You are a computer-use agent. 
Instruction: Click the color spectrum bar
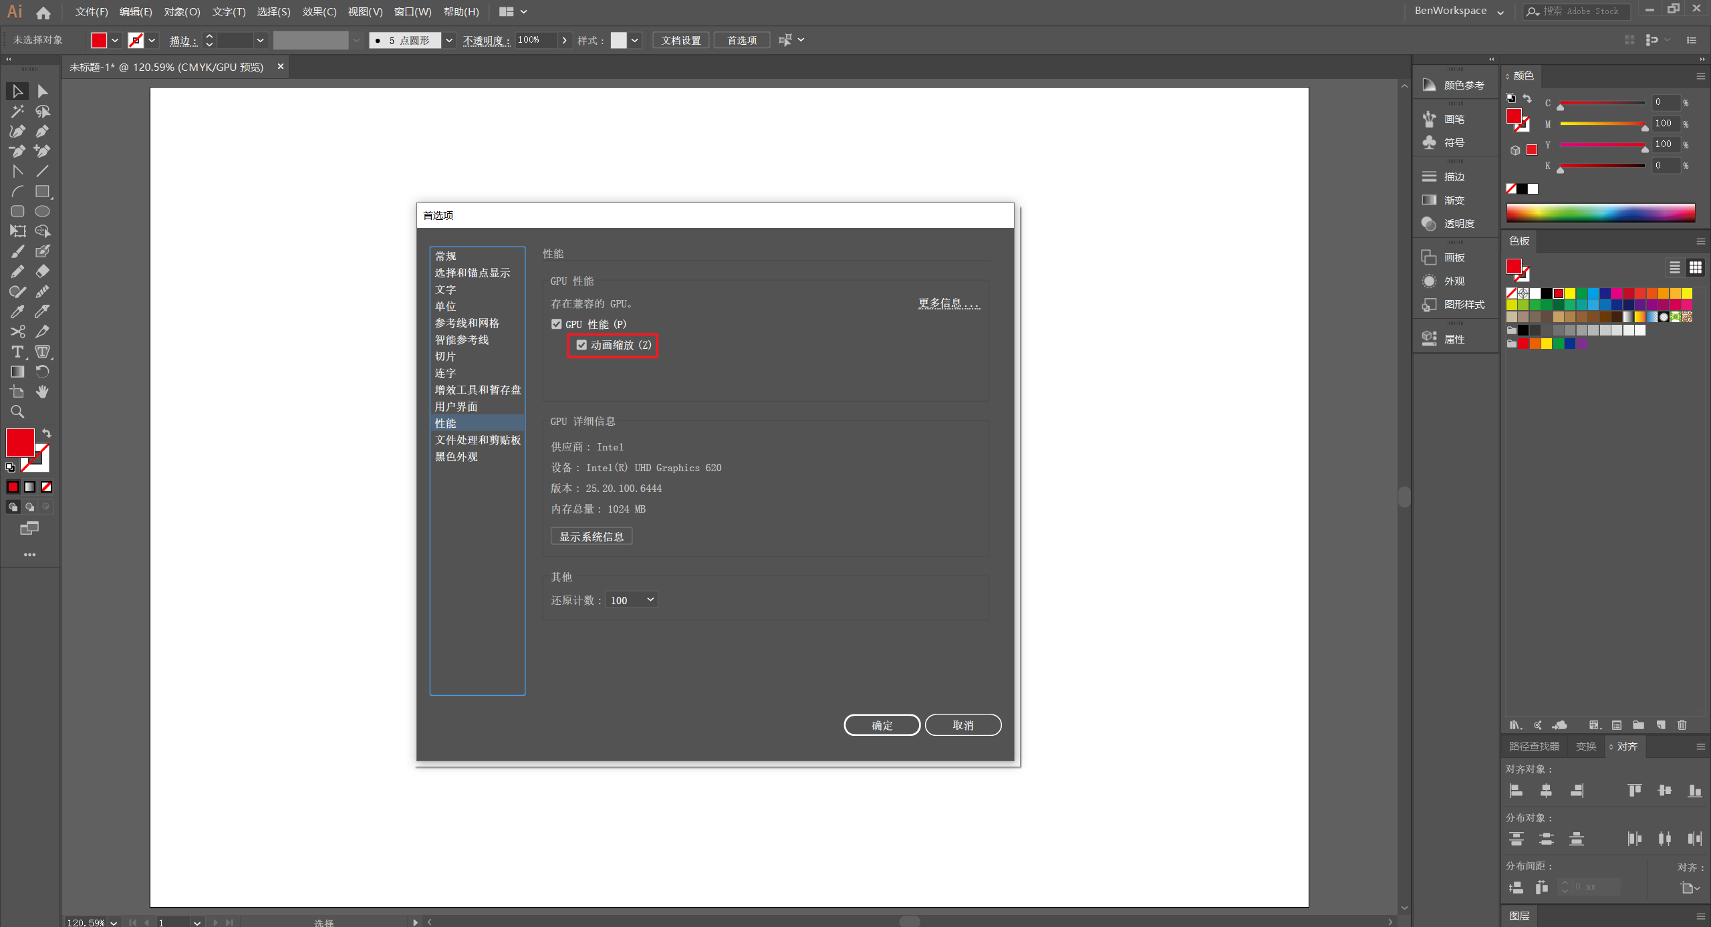(x=1600, y=213)
